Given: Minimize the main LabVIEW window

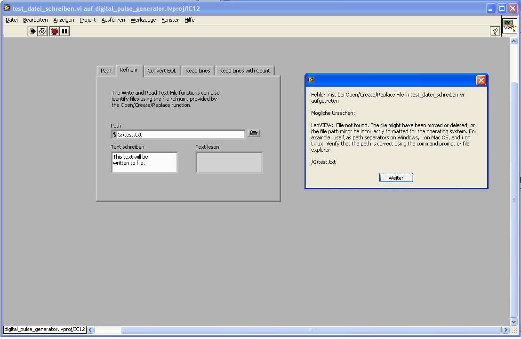Looking at the screenshot, I should pyautogui.click(x=491, y=8).
